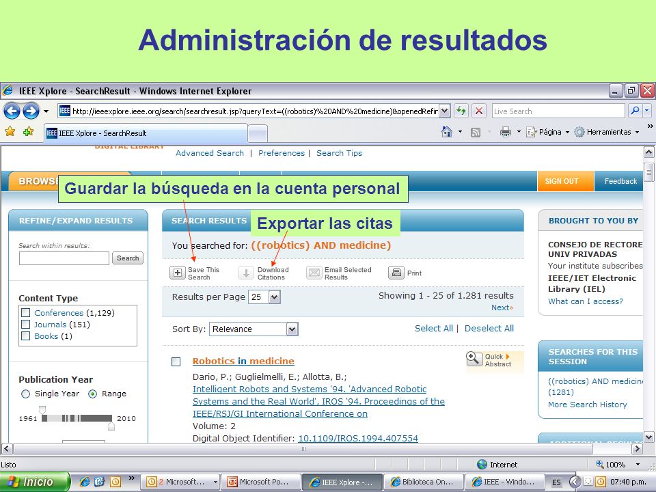Click the Live Search input box

click(x=558, y=111)
